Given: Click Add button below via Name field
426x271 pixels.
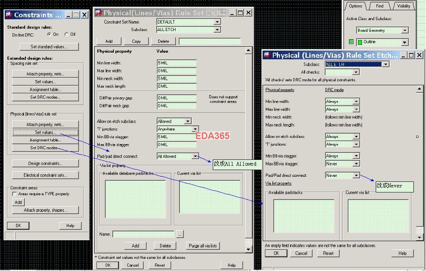Looking at the screenshot, I should [135, 246].
